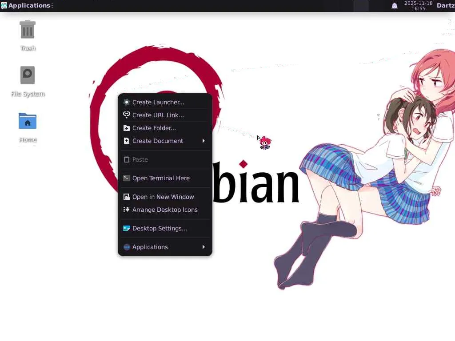Select Create Folder... from context menu

(x=165, y=128)
